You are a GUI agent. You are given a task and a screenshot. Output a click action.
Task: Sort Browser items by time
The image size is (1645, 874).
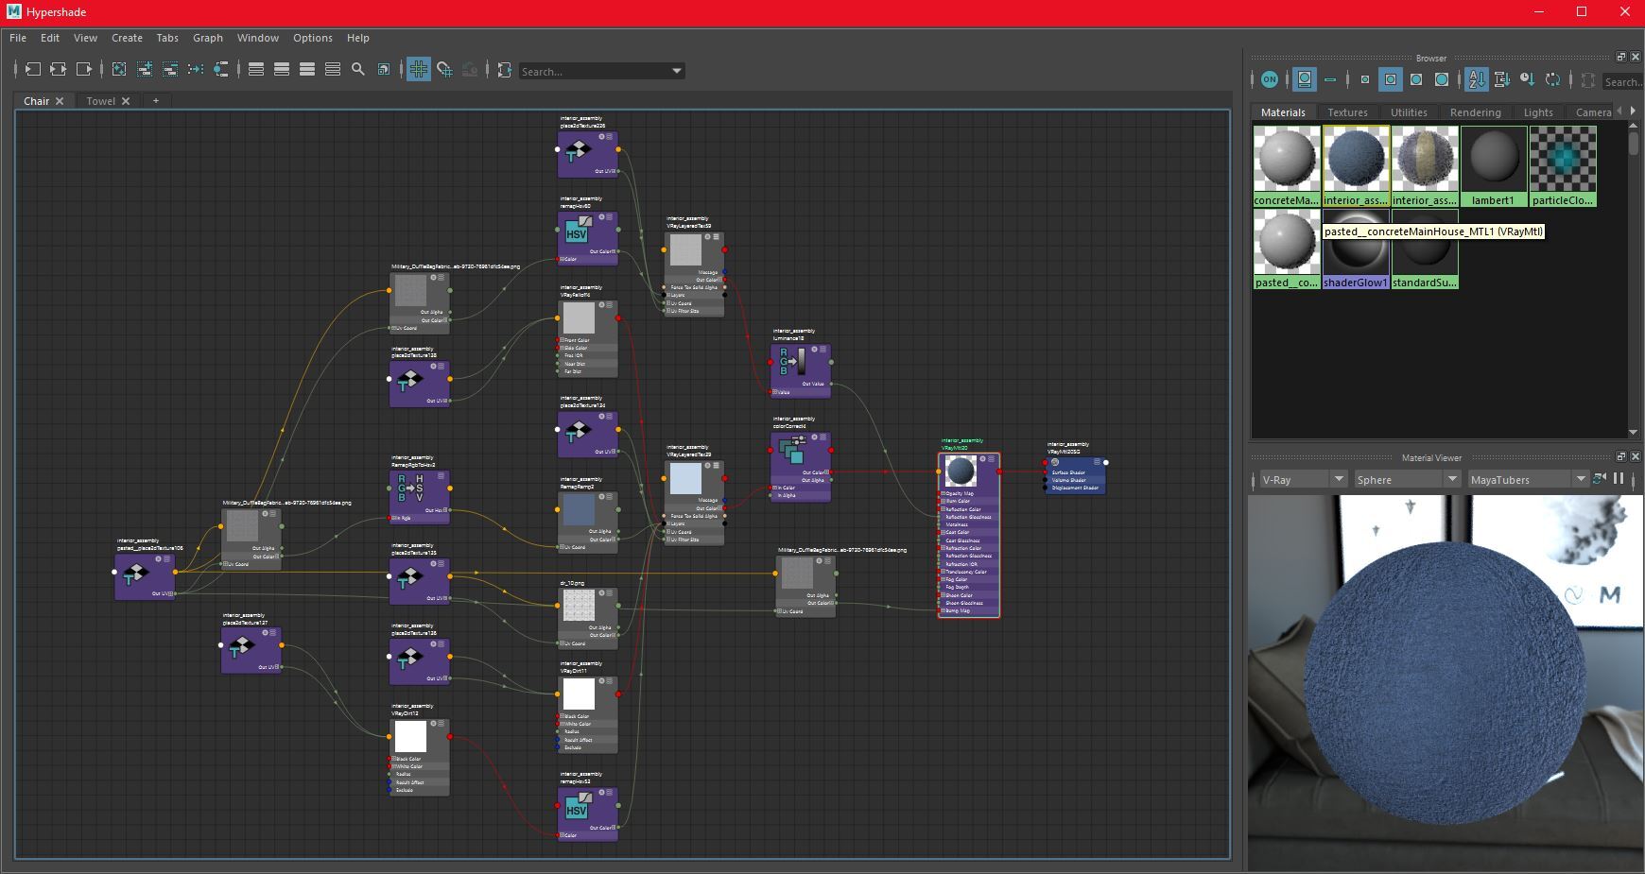pos(1527,79)
